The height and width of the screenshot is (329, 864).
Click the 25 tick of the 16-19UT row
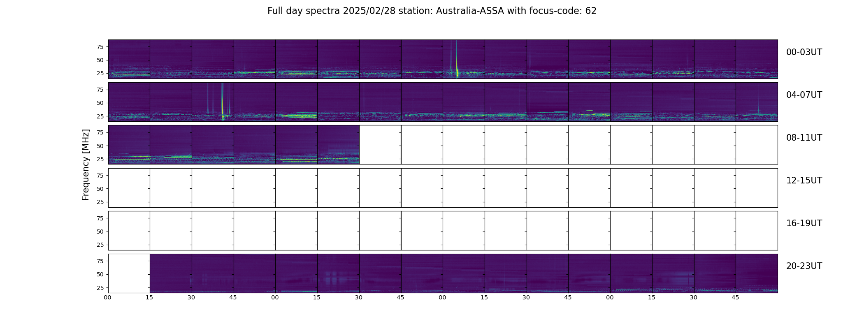click(x=100, y=245)
